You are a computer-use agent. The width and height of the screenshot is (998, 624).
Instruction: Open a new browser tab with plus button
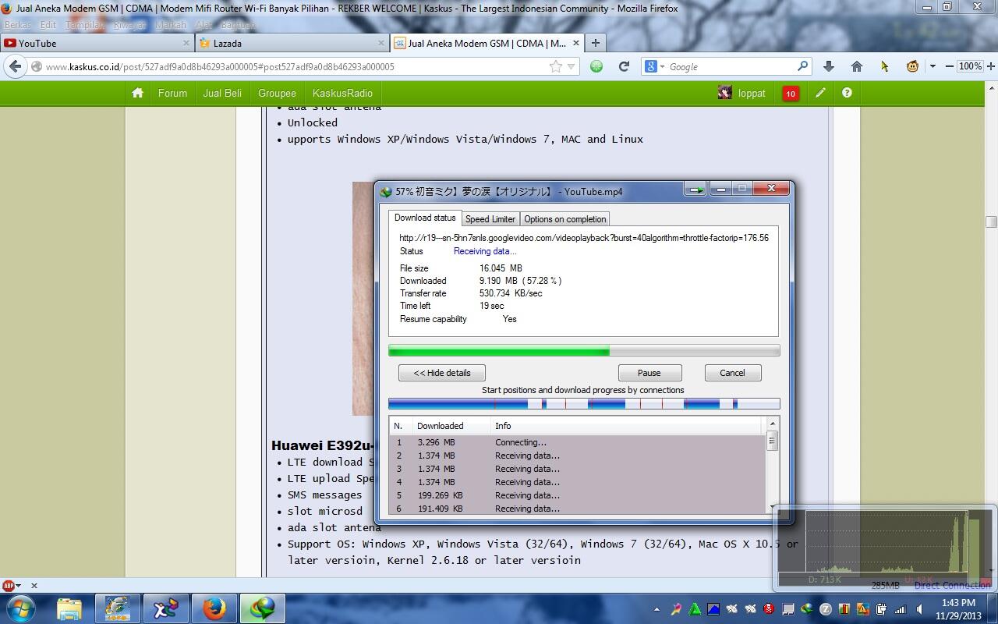[596, 43]
